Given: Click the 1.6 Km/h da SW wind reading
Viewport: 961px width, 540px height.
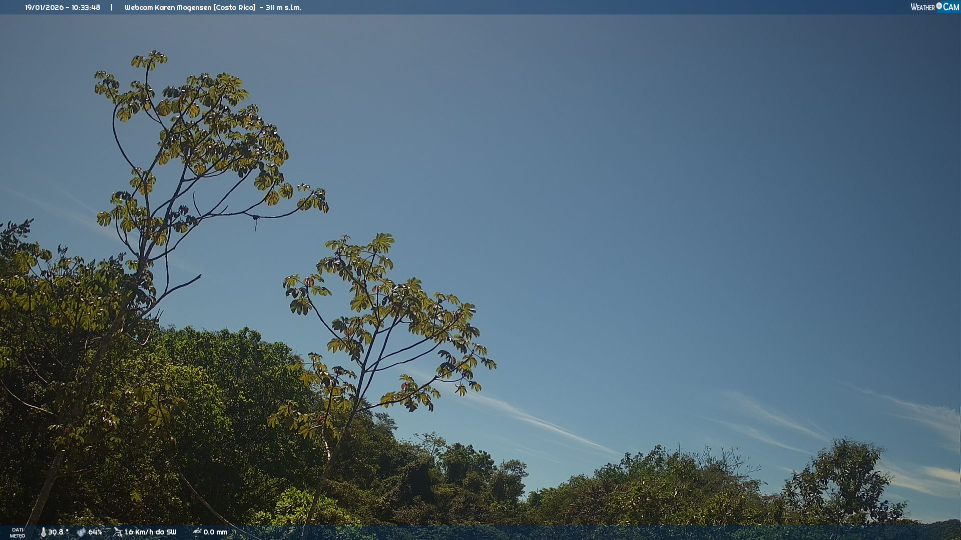Looking at the screenshot, I should (150, 532).
